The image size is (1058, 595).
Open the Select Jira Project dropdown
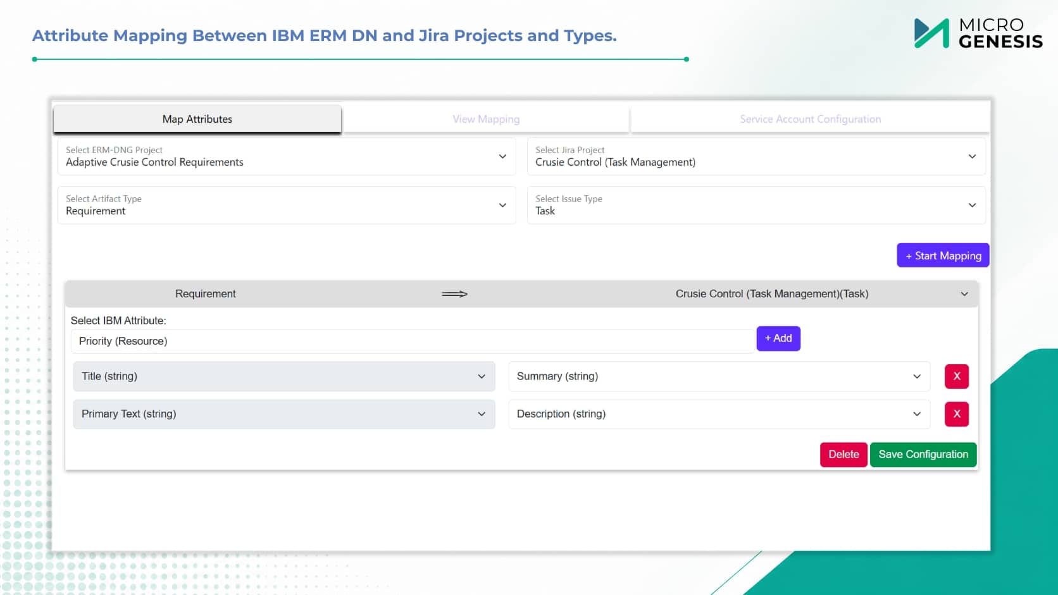point(756,156)
